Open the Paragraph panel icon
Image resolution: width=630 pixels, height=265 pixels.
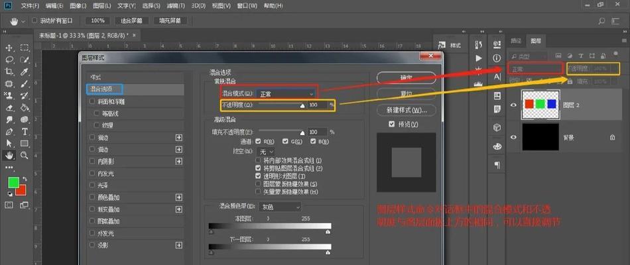(x=497, y=164)
